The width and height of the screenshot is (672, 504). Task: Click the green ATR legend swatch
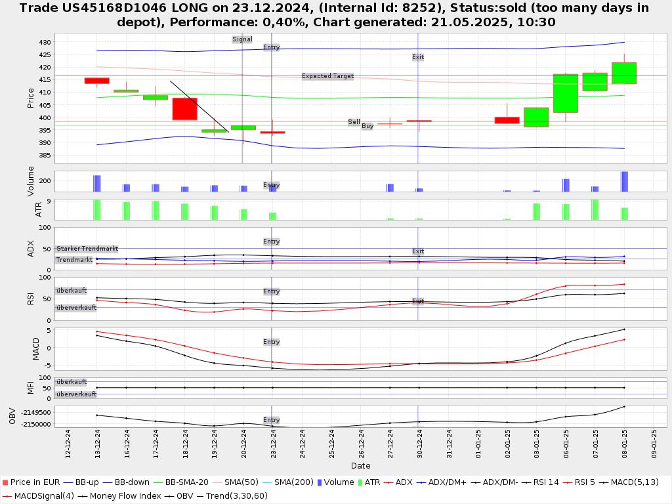359,483
